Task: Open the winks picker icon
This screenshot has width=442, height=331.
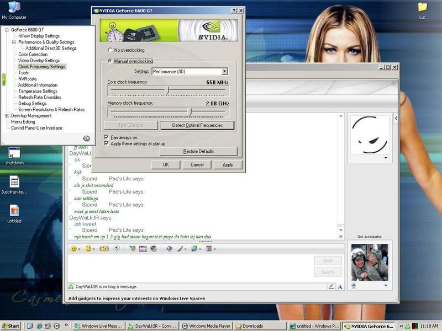Action: point(88,249)
